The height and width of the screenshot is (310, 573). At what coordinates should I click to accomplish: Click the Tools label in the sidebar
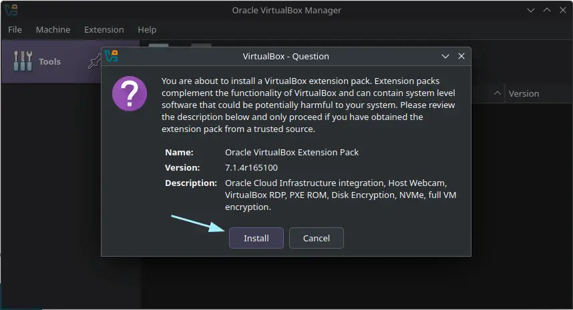coord(49,61)
